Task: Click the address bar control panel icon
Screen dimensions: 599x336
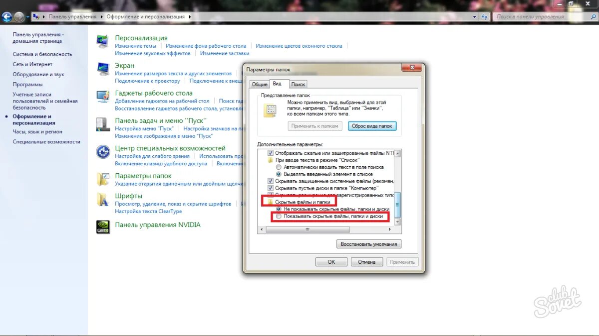Action: coord(36,16)
